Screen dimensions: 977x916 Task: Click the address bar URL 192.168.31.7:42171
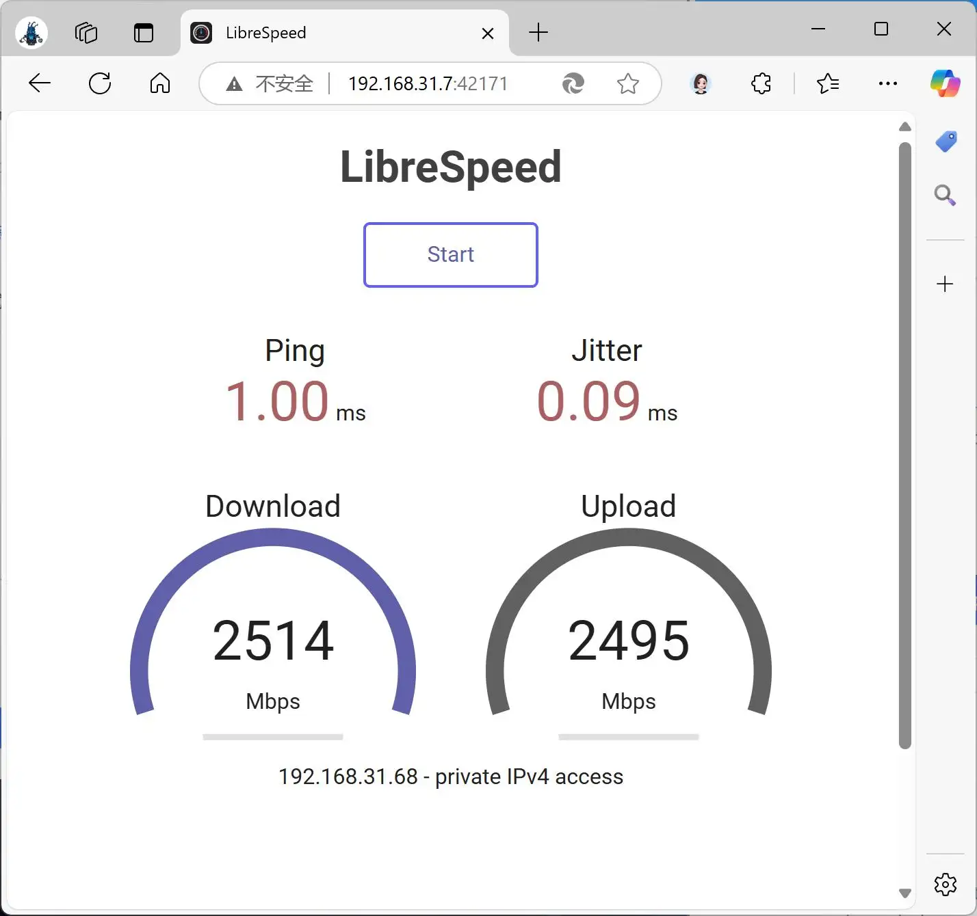[428, 83]
